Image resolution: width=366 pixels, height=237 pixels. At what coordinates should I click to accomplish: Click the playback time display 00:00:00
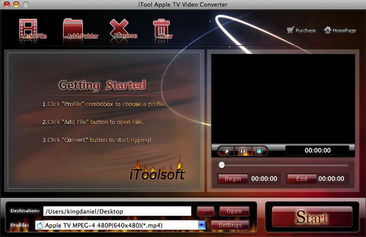click(x=317, y=151)
